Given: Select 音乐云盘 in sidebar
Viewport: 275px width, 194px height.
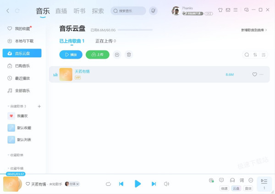Looking at the screenshot, I should tap(22, 53).
